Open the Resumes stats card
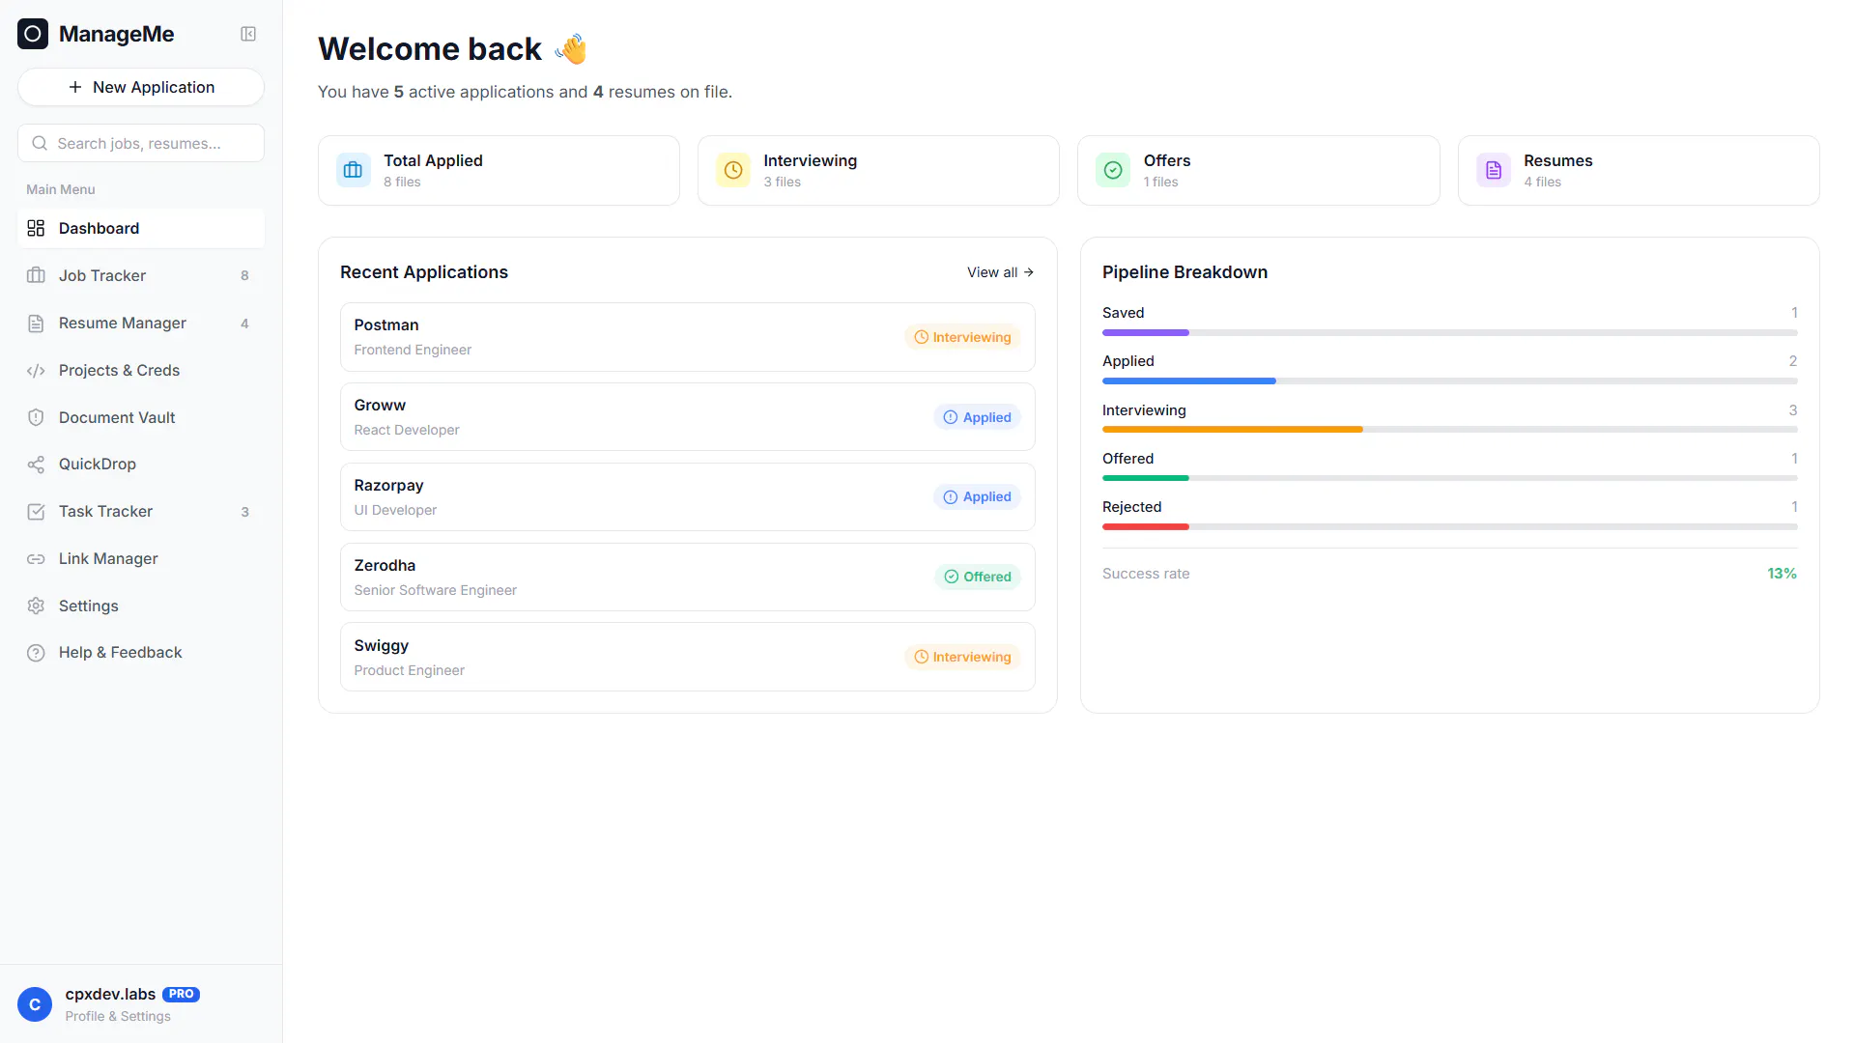 point(1639,170)
